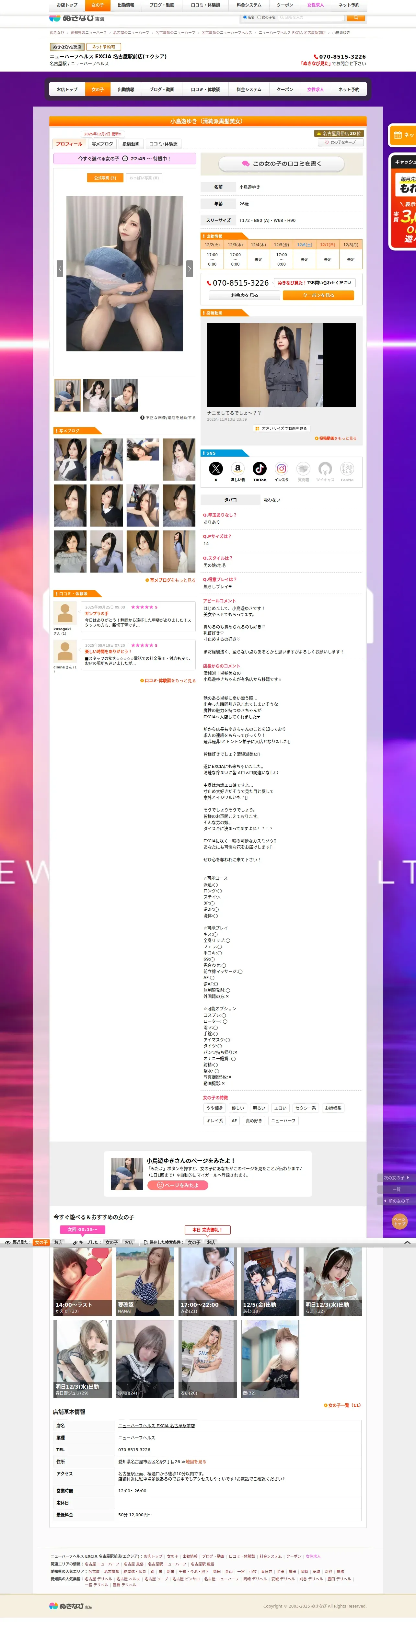
Task: Click the 本日 完売御礼! label
Action: [x=207, y=1229]
